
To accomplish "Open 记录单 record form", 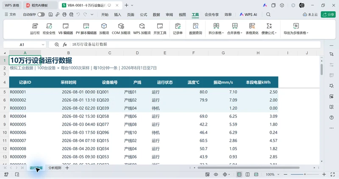I will click(178, 29).
